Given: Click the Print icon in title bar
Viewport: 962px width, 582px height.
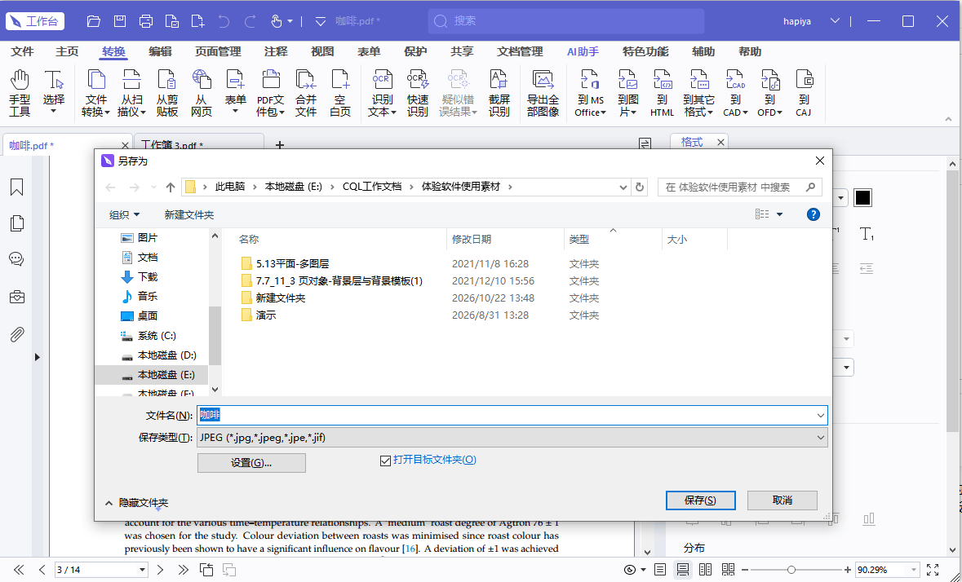Looking at the screenshot, I should coord(145,21).
